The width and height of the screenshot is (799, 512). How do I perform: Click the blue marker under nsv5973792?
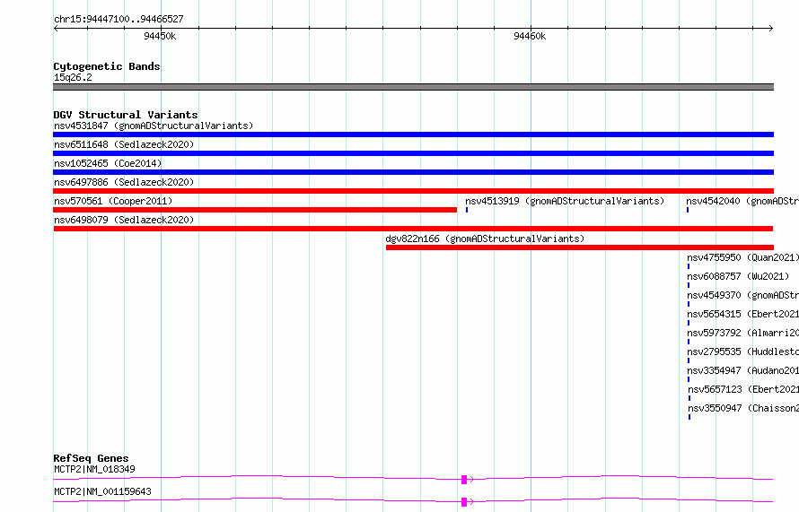pyautogui.click(x=689, y=342)
